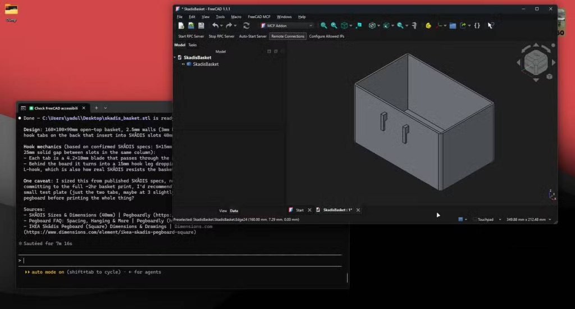Expand the draw style dropdown arrow
The height and width of the screenshot is (309, 575).
tap(379, 26)
